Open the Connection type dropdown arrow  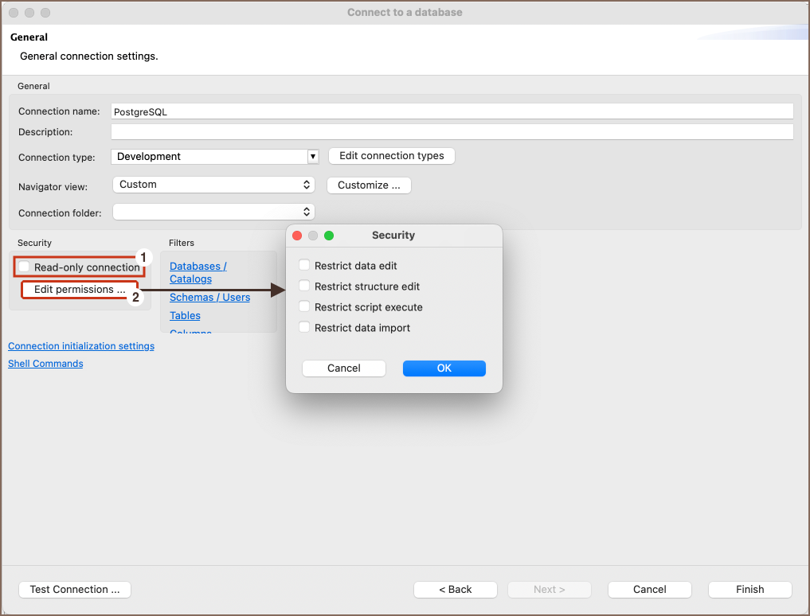click(313, 157)
